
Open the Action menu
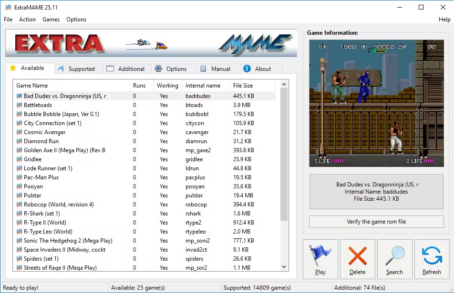coord(27,20)
